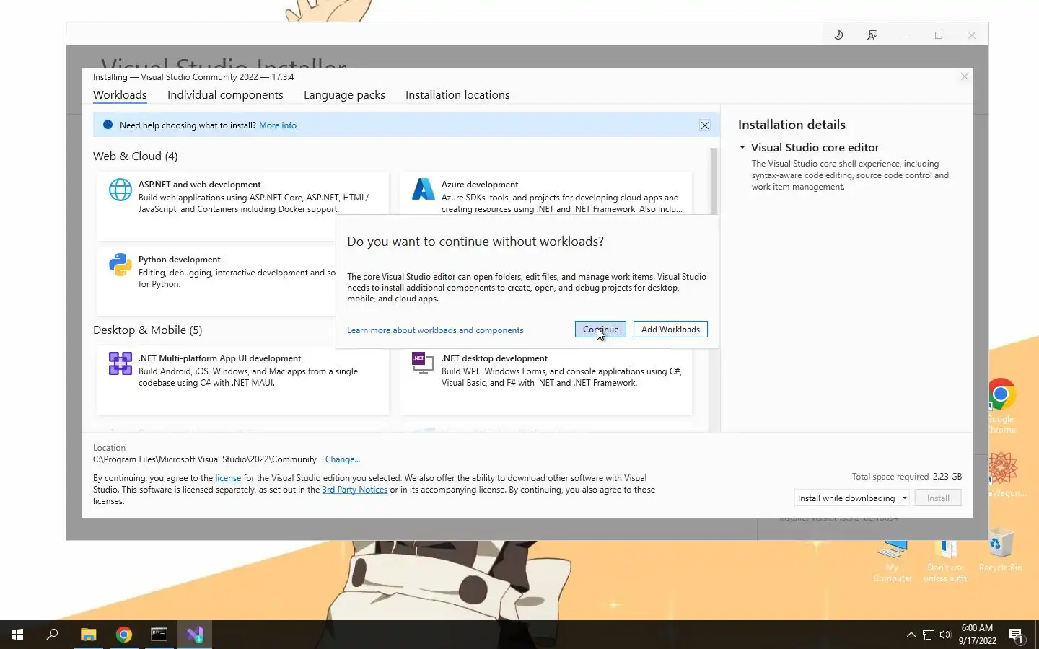This screenshot has width=1039, height=649.
Task: Select the ASP.NET globe icon
Action: tap(120, 190)
